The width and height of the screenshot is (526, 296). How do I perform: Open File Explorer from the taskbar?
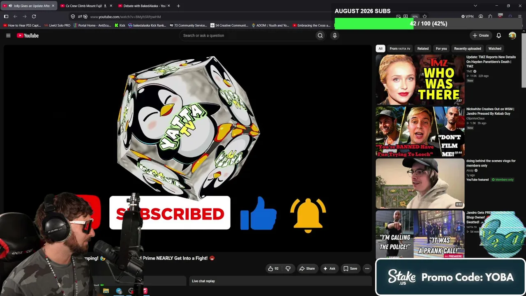(106, 291)
